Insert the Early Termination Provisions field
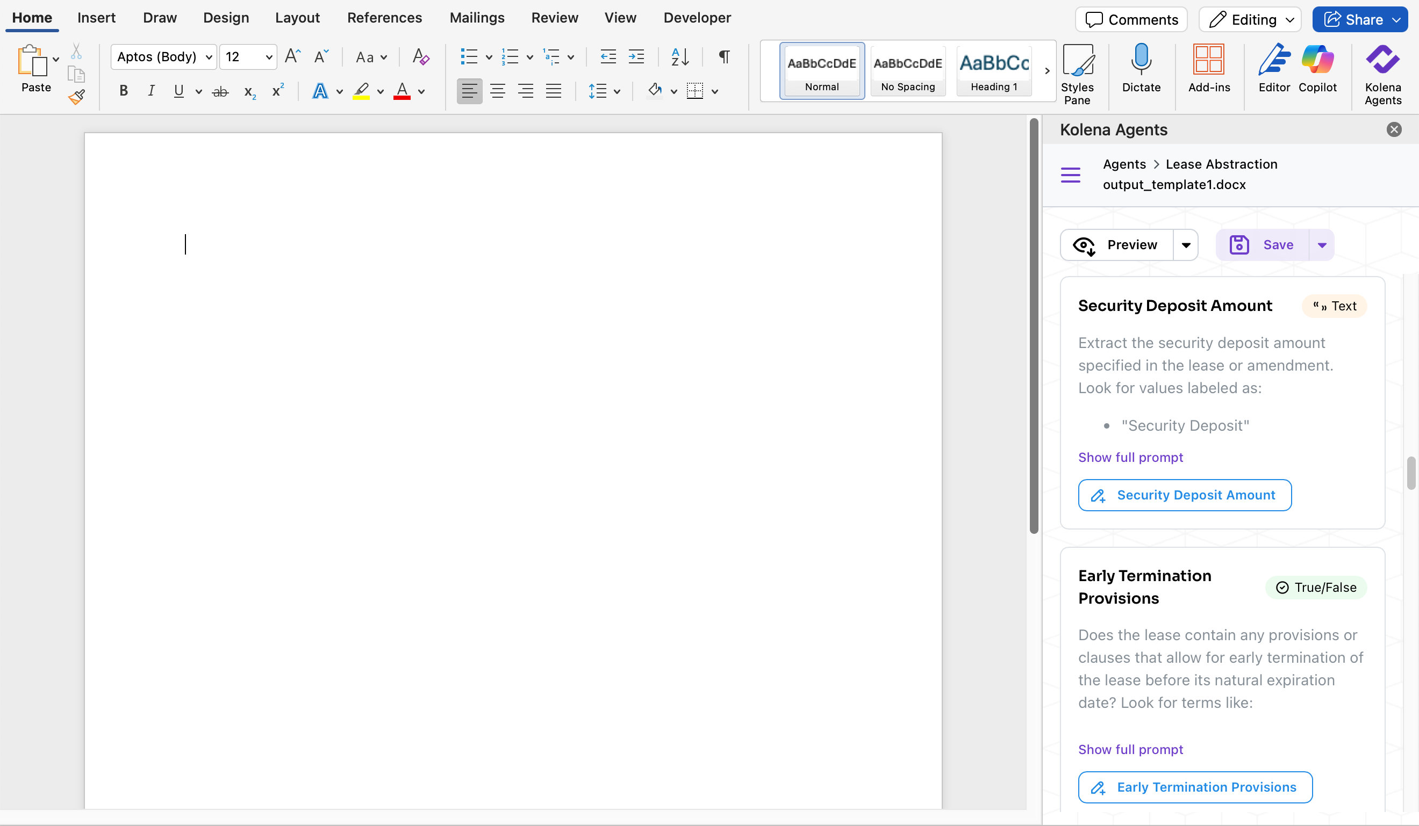 coord(1195,787)
